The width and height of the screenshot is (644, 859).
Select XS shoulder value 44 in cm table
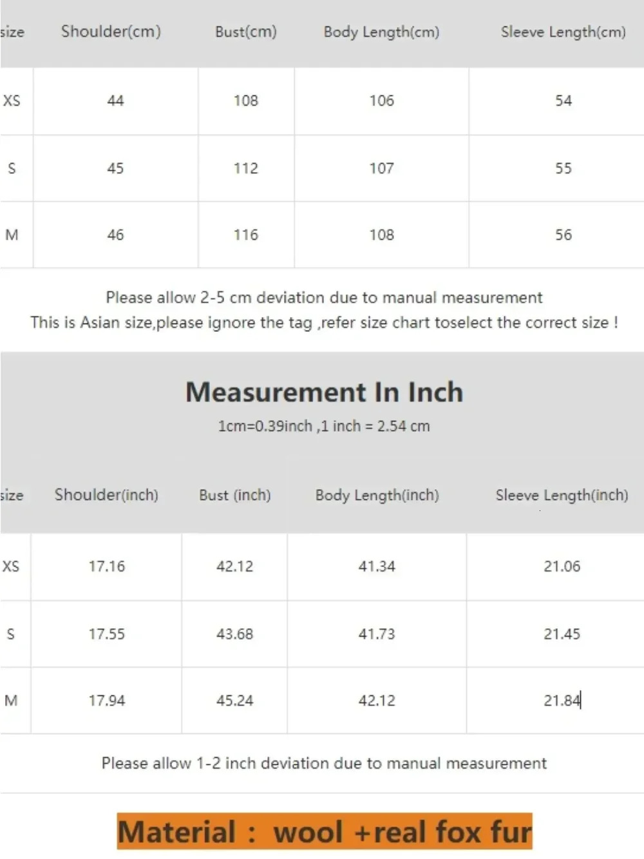tap(115, 101)
